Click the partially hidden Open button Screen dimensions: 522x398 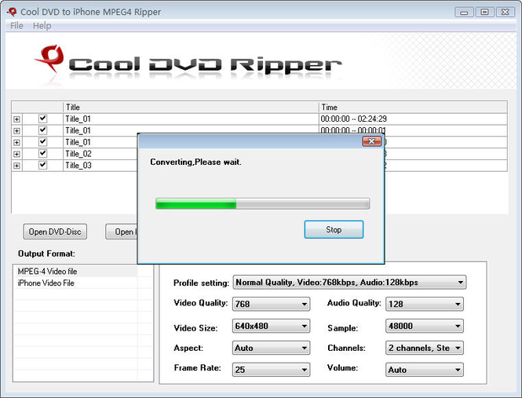pyautogui.click(x=122, y=232)
